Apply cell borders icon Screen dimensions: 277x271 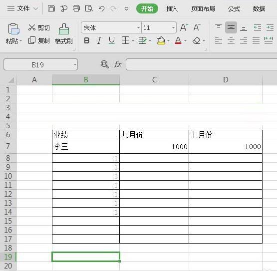tap(125, 40)
